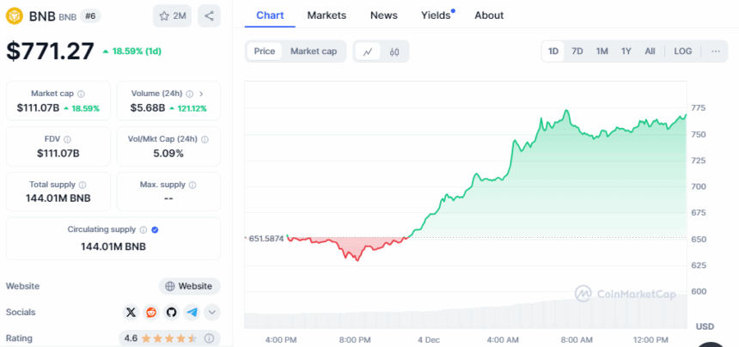Switch to the Chart tab
Image resolution: width=739 pixels, height=347 pixels.
coord(270,15)
